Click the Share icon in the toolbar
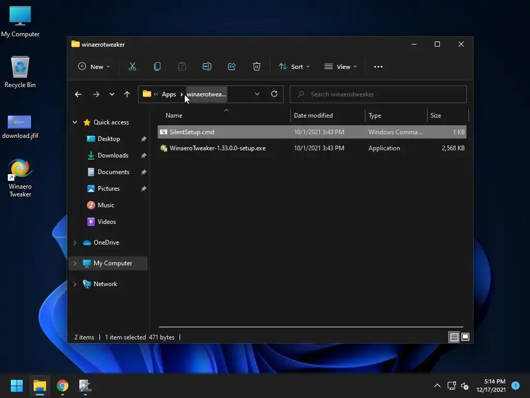530x398 pixels. [232, 67]
